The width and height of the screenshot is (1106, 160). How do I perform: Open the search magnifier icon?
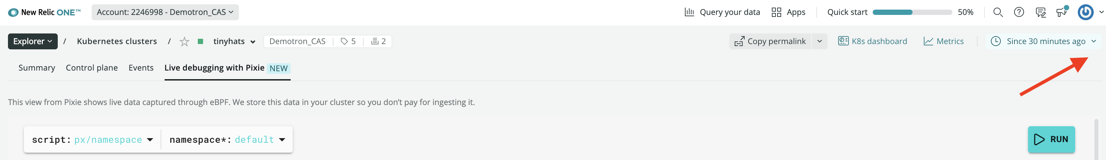(998, 13)
